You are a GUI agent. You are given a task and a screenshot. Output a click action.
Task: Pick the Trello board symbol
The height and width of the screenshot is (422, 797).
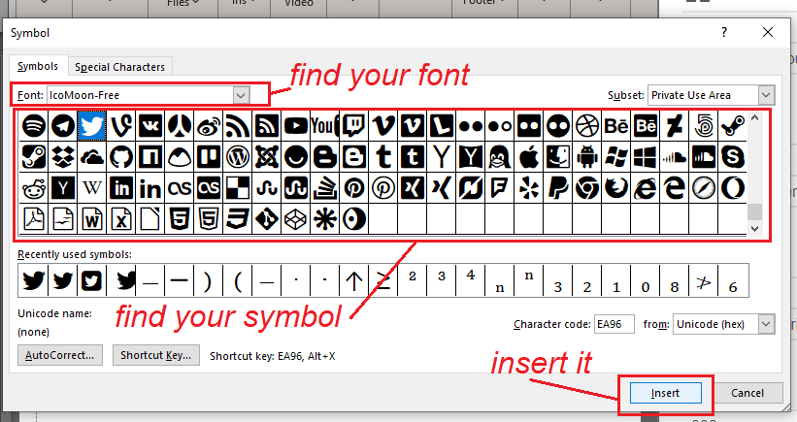(x=209, y=157)
